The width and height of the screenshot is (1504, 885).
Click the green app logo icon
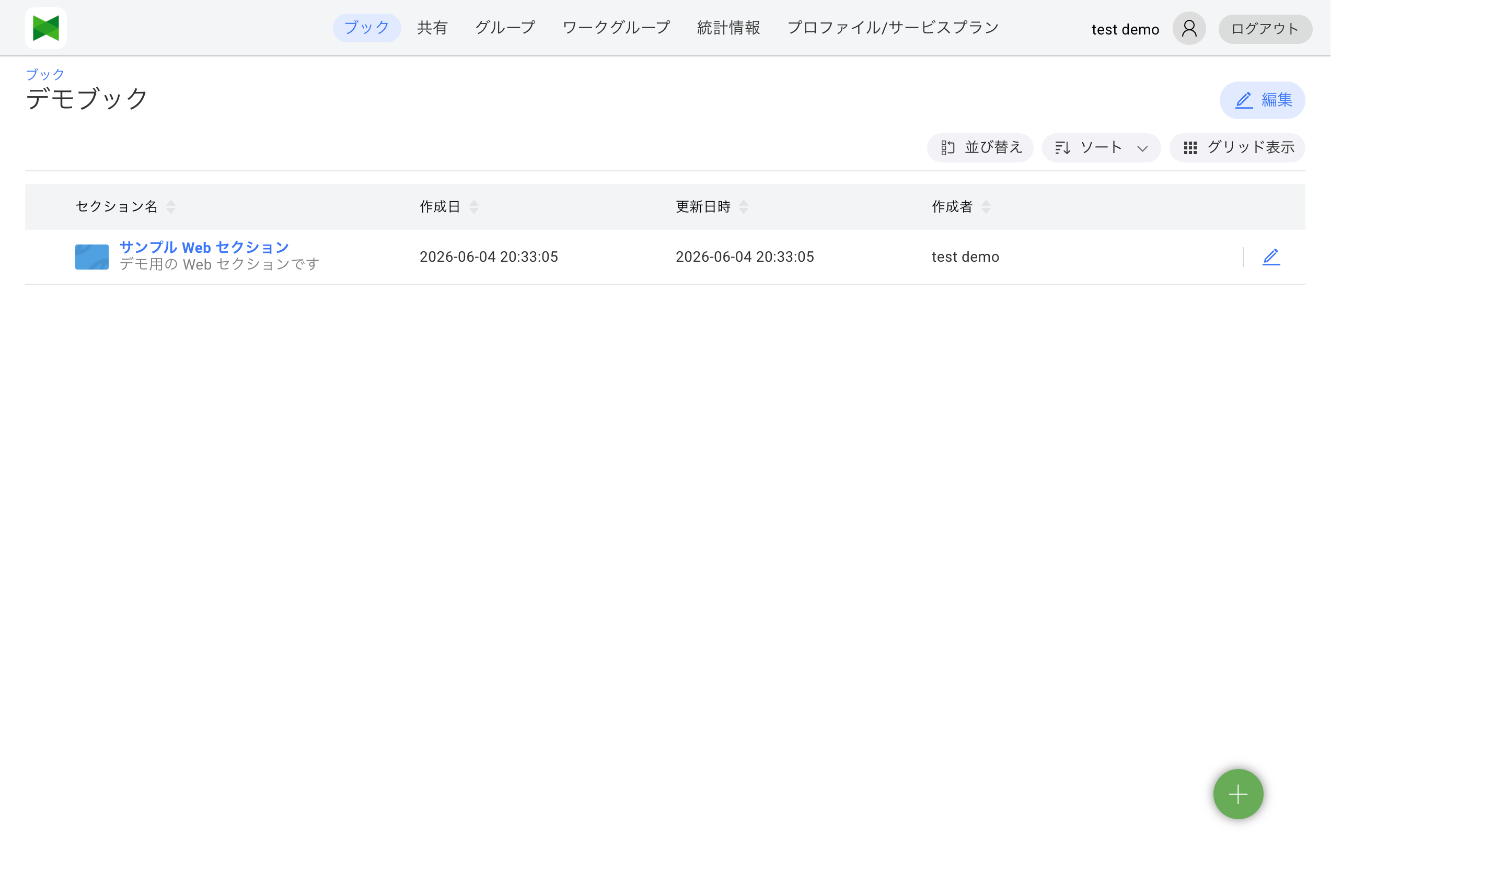tap(46, 28)
